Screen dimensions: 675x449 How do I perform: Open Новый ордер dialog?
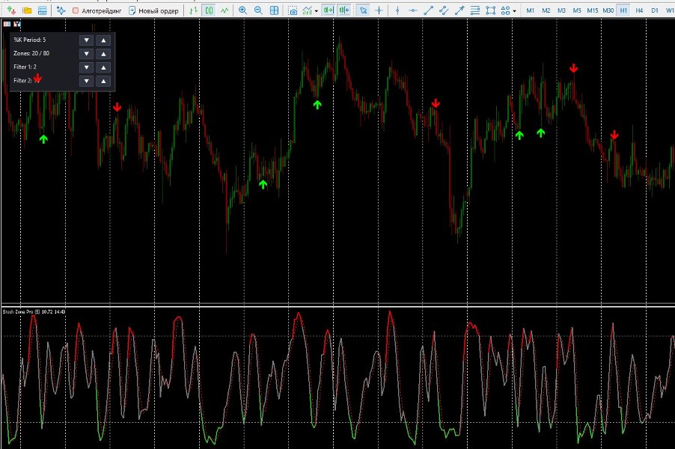[153, 10]
